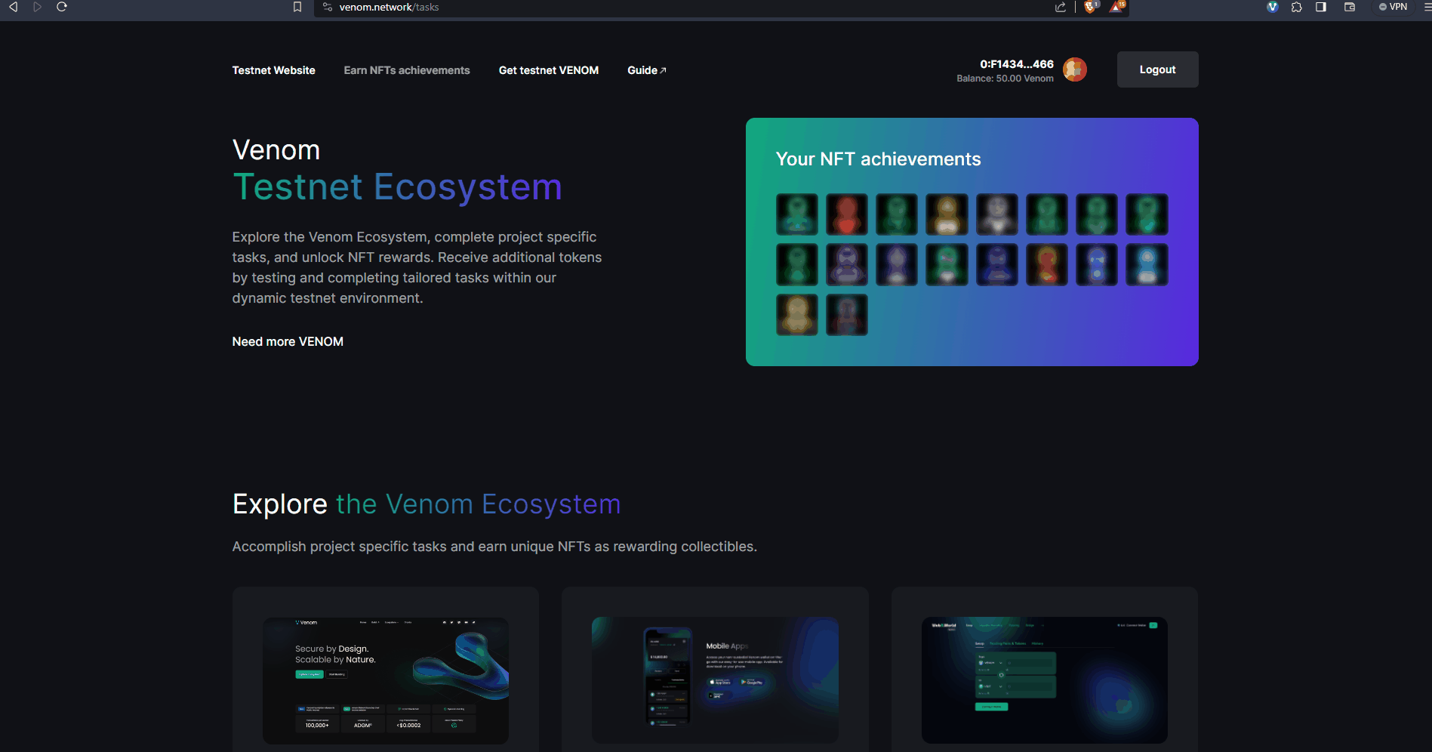Screen dimensions: 1432x752
Task: Bookmark this page using the bookmark icon
Action: tap(297, 7)
